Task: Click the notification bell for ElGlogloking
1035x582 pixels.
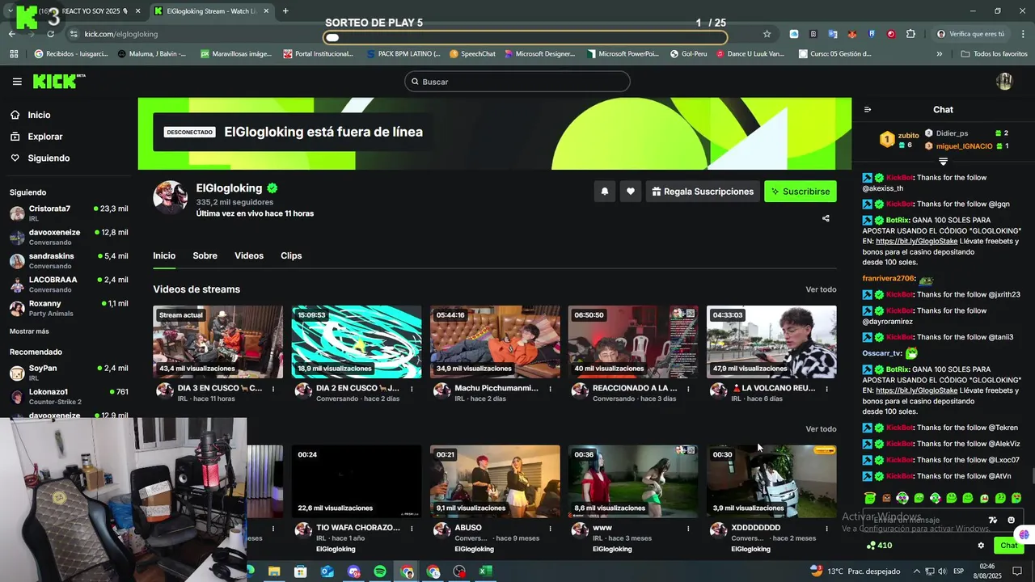Action: pyautogui.click(x=604, y=192)
